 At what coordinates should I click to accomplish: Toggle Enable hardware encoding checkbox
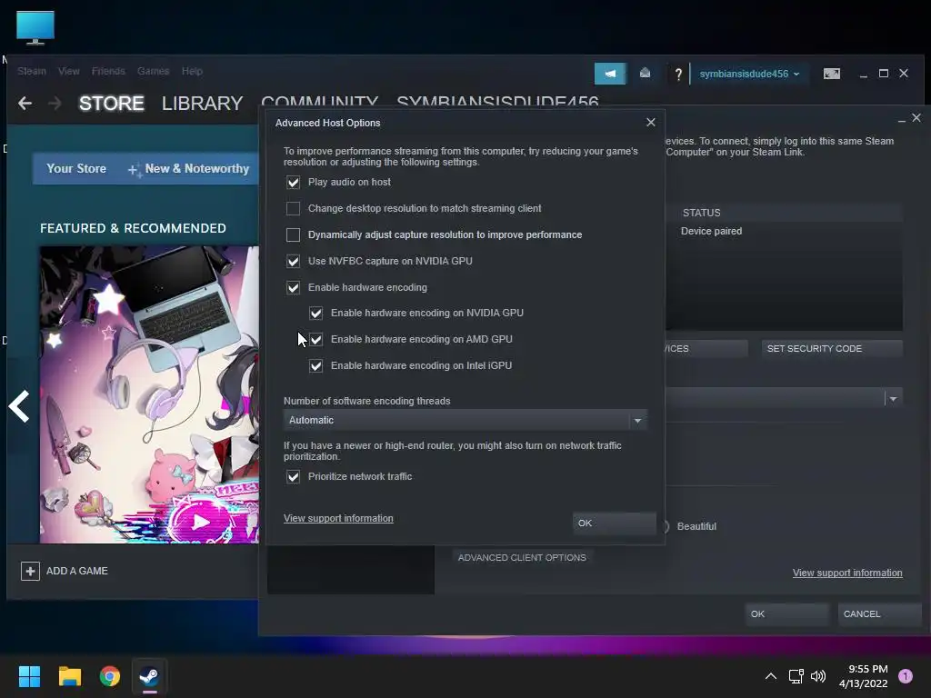[294, 287]
